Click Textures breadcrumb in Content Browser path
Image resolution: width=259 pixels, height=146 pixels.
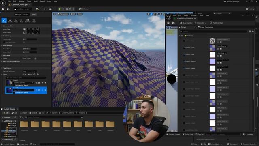[81, 113]
